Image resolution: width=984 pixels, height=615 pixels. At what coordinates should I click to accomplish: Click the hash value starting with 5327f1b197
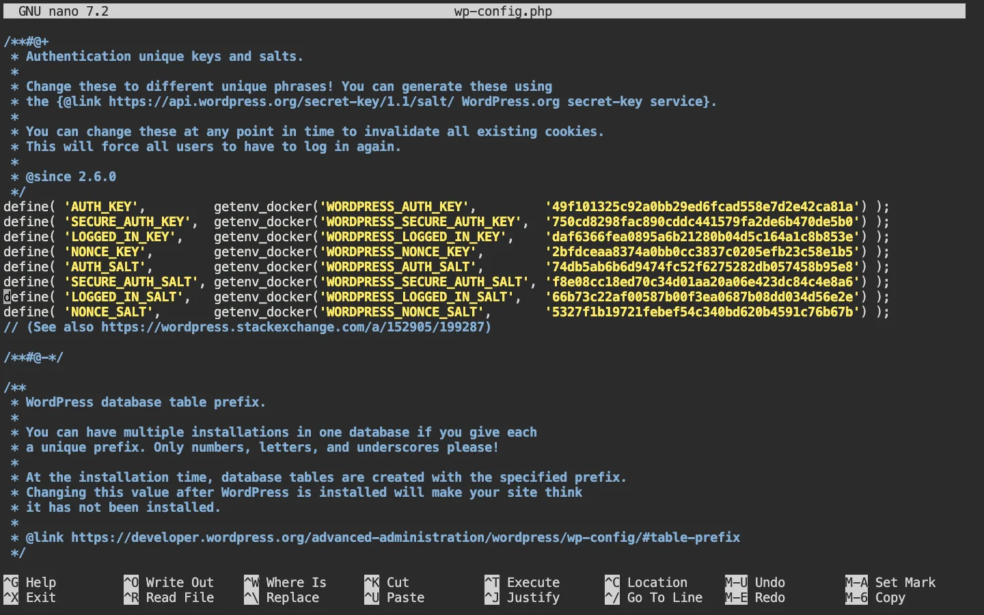702,312
